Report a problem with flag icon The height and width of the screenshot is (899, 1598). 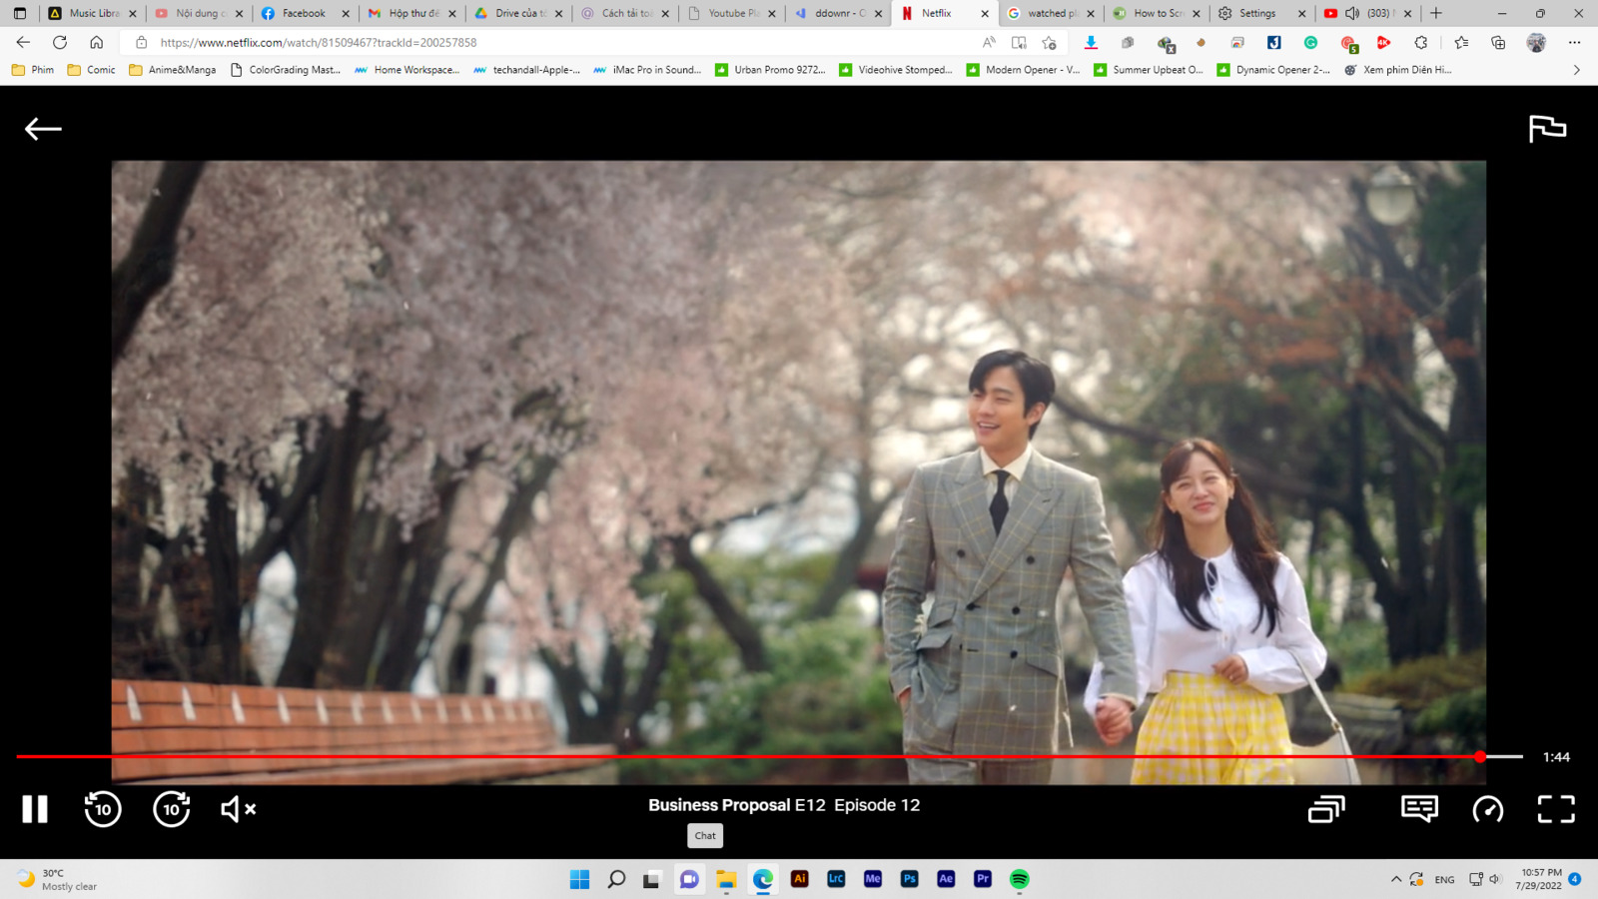[1547, 129]
